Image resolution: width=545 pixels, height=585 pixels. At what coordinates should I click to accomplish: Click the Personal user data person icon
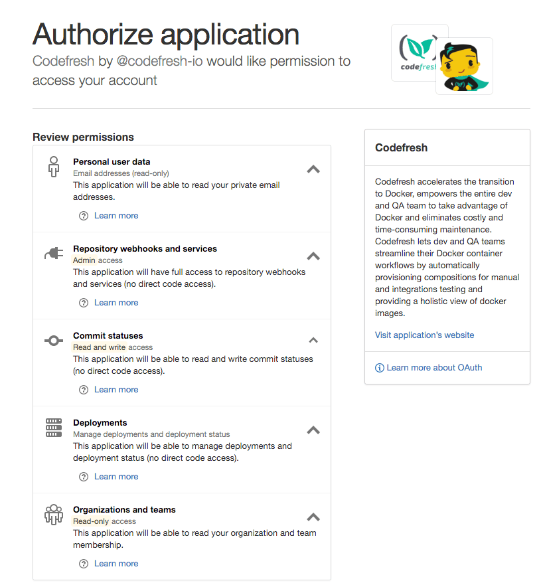54,167
